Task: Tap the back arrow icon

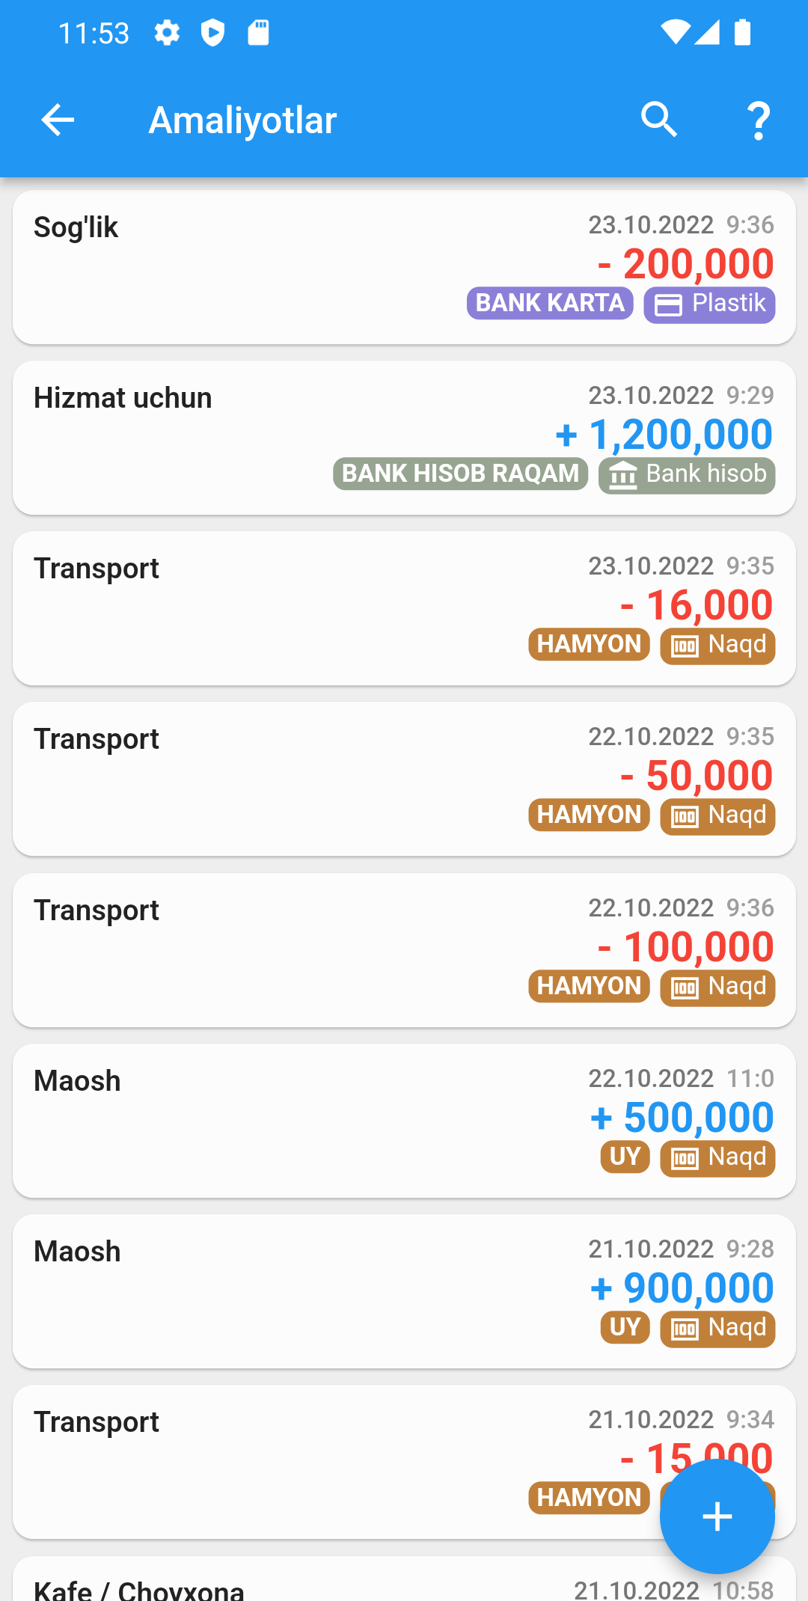Action: pyautogui.click(x=58, y=120)
